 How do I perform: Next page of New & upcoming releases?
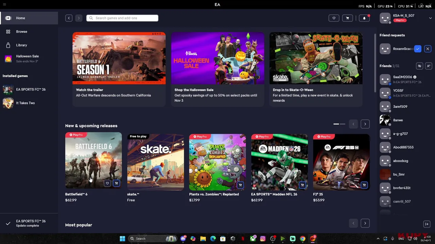point(365,124)
